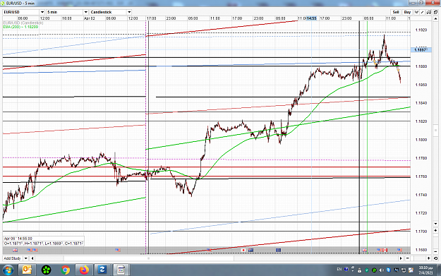Click horizontal zoom out minus button

408,258
